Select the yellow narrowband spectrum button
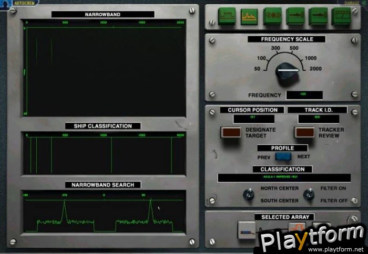The height and width of the screenshot is (254, 368). coord(249,16)
